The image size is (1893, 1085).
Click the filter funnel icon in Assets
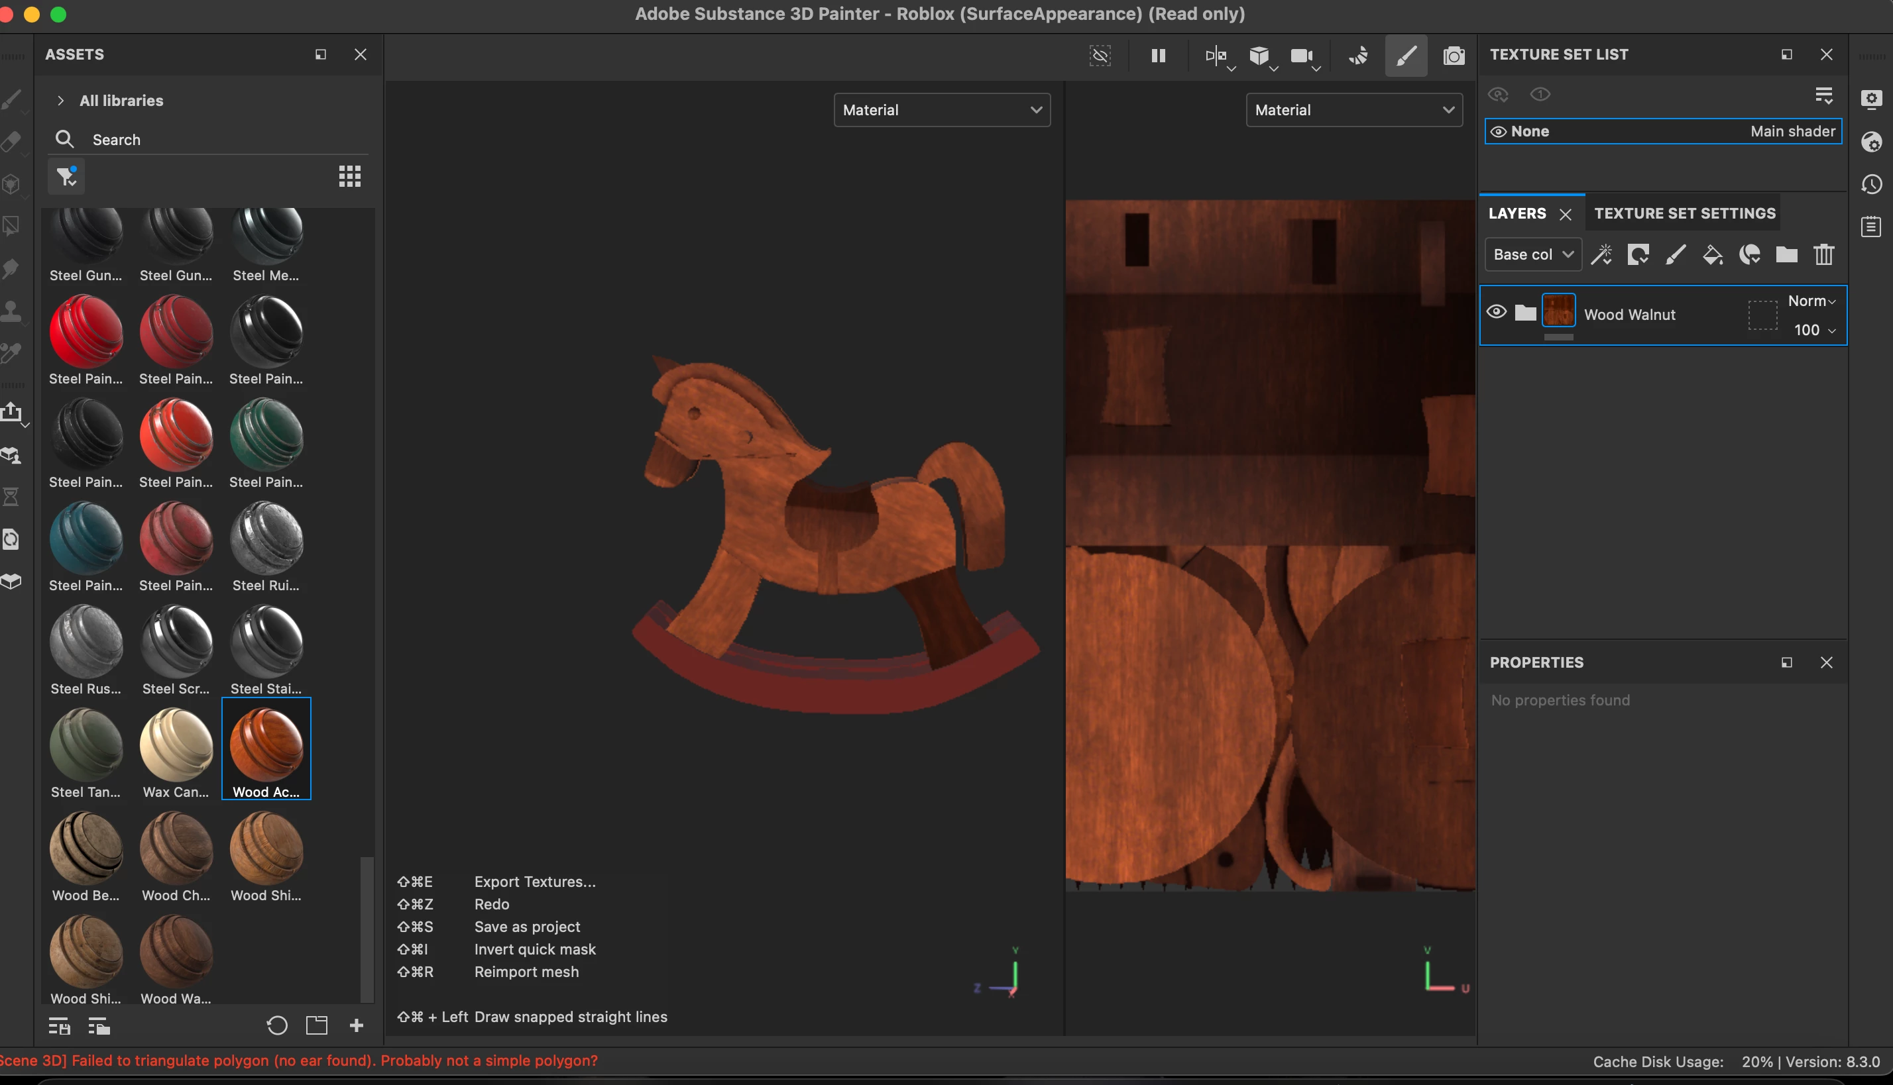[x=66, y=177]
